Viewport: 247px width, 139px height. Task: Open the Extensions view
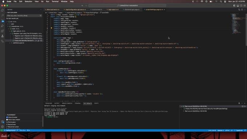3,31
